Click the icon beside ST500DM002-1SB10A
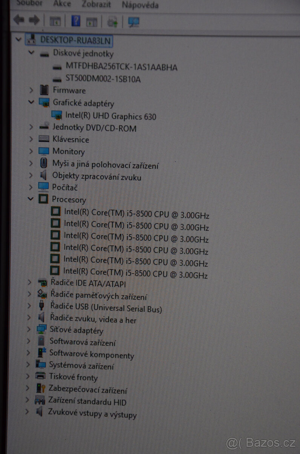 coord(57,80)
